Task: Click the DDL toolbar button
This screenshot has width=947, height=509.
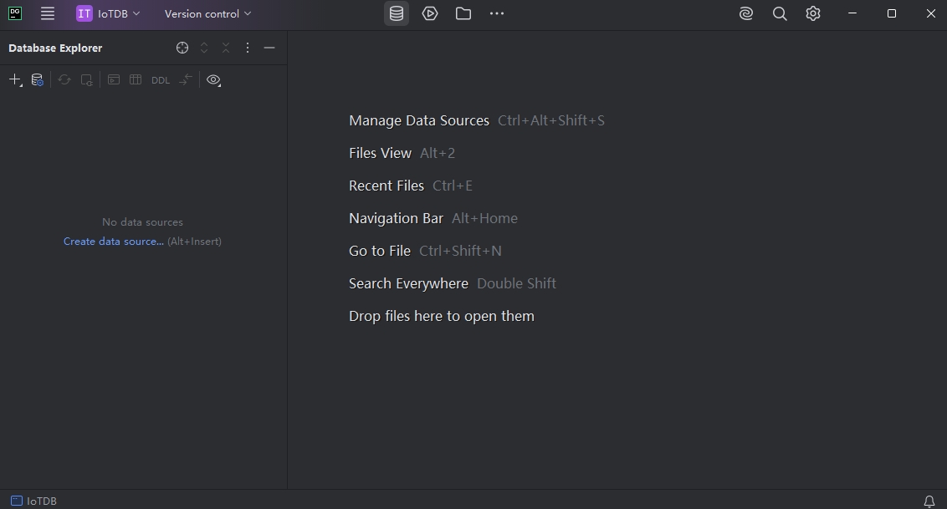Action: [x=160, y=80]
